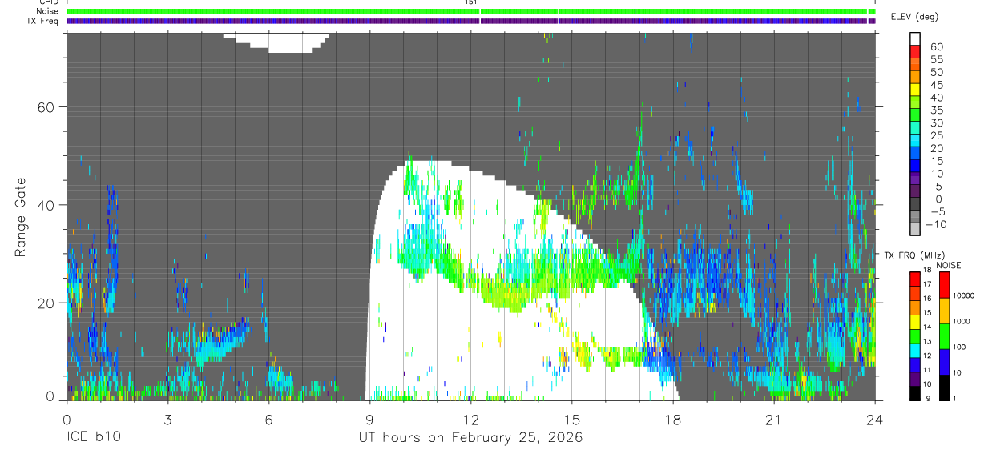
Task: Click the "UT hours on February 25, 2026" label
Action: click(470, 438)
